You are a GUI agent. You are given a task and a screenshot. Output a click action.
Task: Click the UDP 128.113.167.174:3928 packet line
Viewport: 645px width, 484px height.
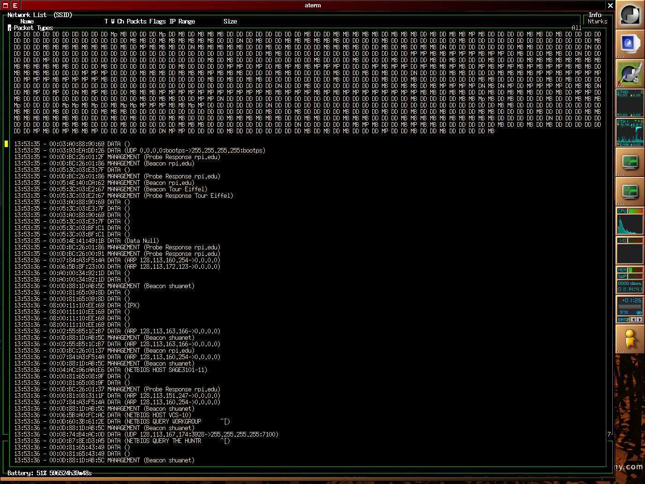[146, 434]
